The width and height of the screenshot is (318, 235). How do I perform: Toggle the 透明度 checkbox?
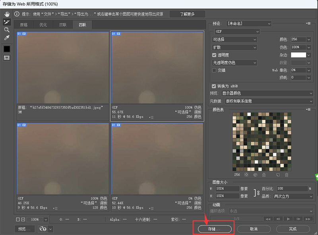pyautogui.click(x=214, y=55)
